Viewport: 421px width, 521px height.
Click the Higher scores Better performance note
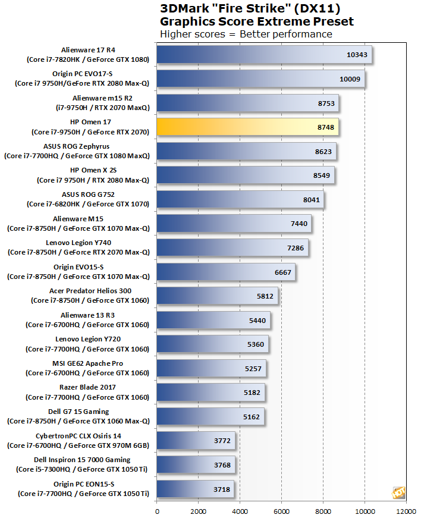(x=246, y=34)
